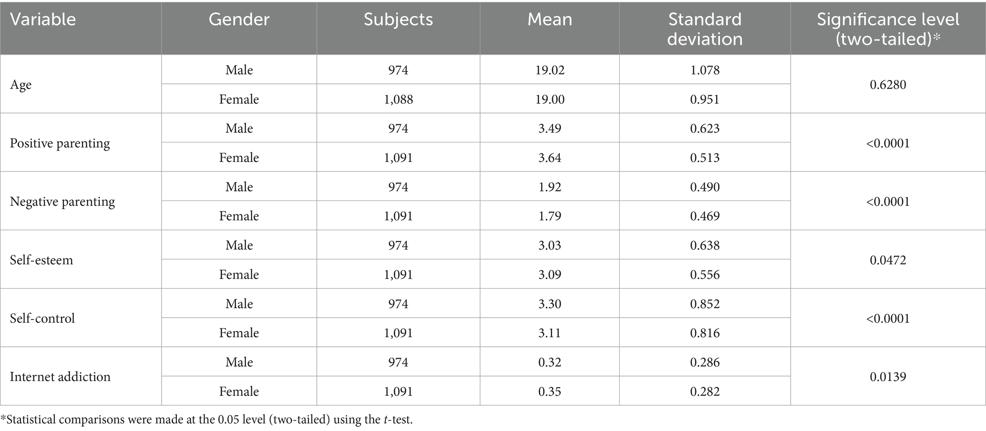Click the Subjects column header
This screenshot has width=986, height=431.
(x=398, y=20)
